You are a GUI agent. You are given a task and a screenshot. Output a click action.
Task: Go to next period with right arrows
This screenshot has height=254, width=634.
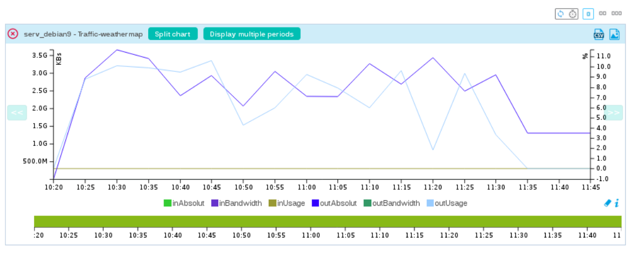pos(614,113)
